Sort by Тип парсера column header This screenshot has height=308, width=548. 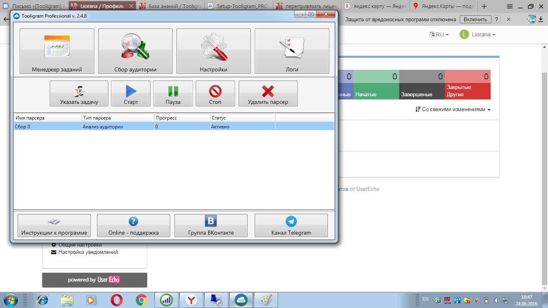[118, 118]
